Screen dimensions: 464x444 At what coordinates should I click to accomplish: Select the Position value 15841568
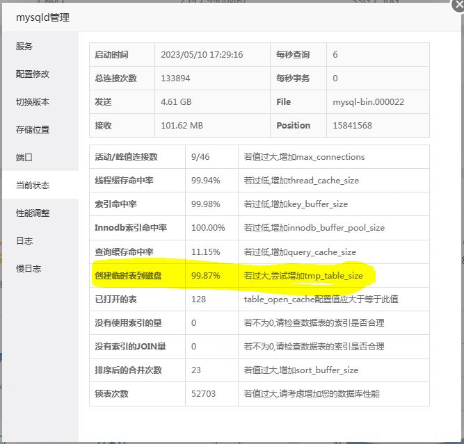pos(352,126)
